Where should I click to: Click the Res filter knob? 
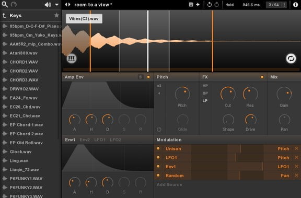[250, 94]
